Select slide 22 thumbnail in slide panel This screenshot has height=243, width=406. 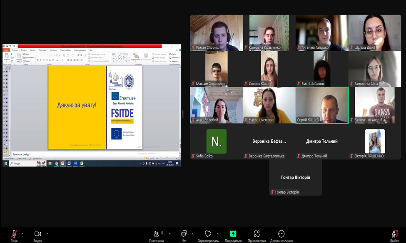[x=7, y=83]
